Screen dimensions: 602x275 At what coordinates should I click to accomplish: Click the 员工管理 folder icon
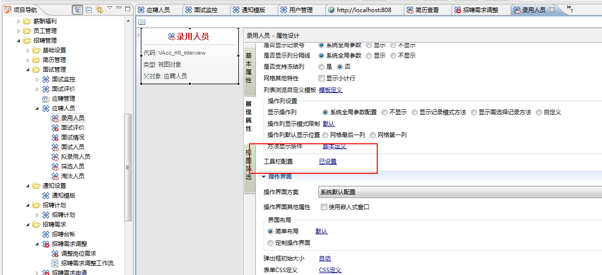tap(27, 31)
